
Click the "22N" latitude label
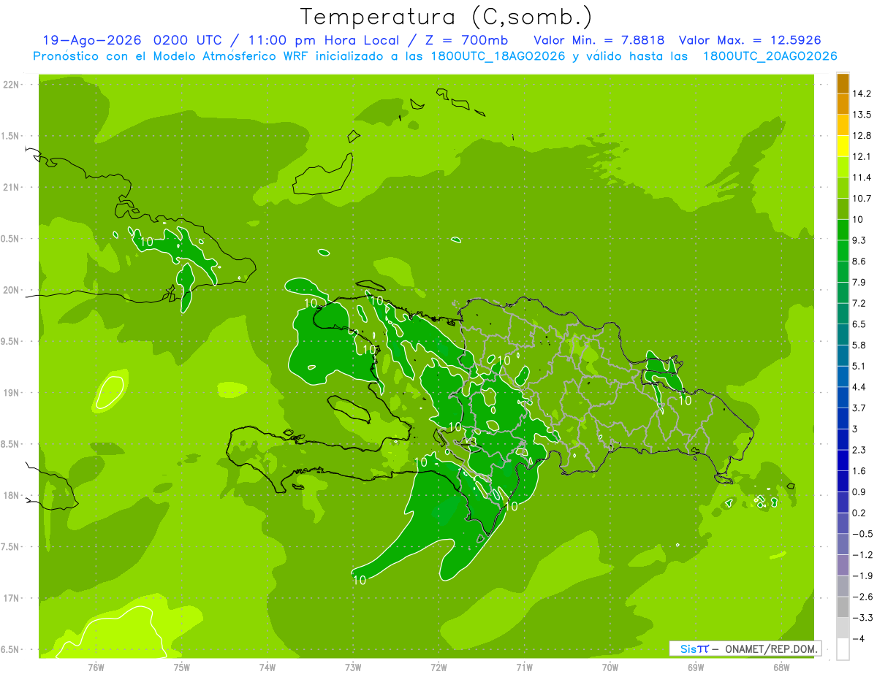pos(11,85)
